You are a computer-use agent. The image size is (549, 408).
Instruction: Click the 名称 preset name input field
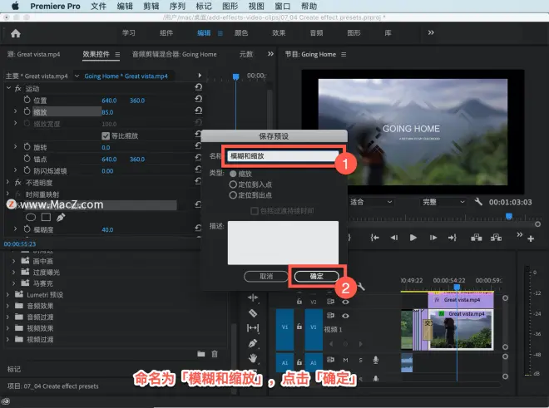(x=283, y=156)
